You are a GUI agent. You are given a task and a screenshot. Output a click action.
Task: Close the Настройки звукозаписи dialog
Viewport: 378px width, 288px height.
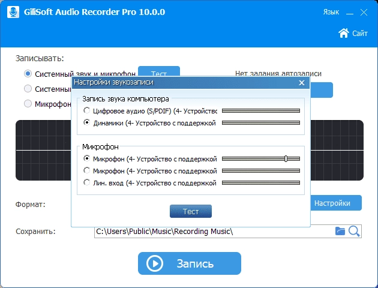coord(302,83)
